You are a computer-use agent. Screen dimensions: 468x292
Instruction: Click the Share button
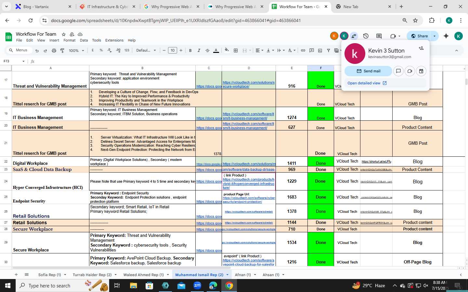pyautogui.click(x=419, y=36)
